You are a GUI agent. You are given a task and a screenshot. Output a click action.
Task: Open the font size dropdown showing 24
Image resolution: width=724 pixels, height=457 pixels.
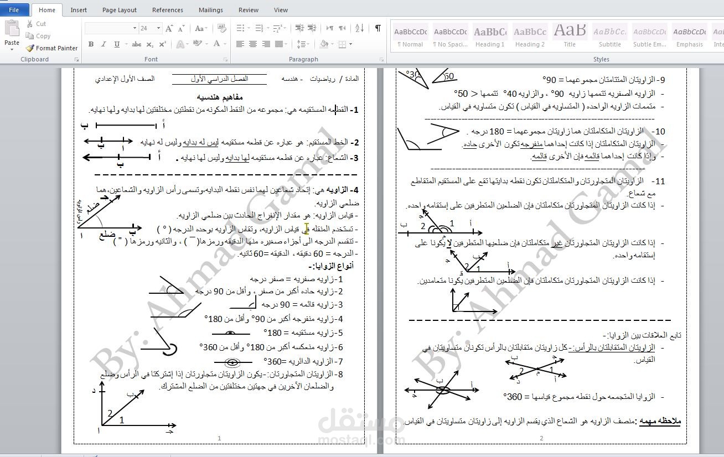151,28
